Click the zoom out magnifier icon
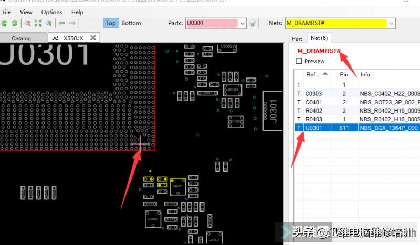Screen dimensions: 420x245 click(28, 23)
